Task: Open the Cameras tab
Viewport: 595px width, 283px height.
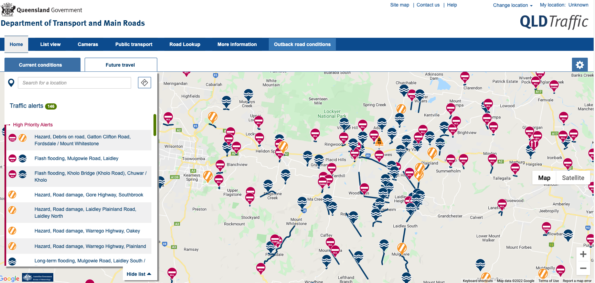Action: (88, 44)
